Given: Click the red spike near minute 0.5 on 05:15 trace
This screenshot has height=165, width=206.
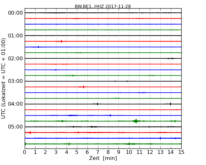Looking at the screenshot, I should 30,133.
